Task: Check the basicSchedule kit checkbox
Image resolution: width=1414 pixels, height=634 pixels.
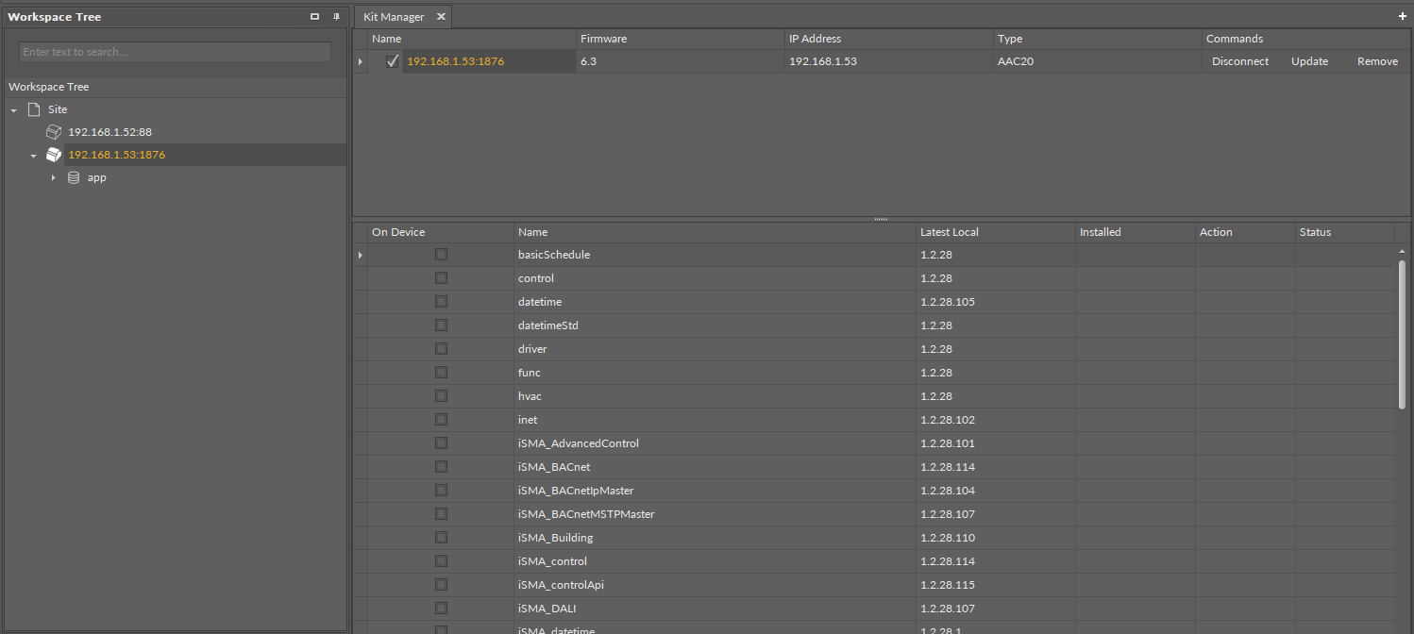Action: [441, 255]
